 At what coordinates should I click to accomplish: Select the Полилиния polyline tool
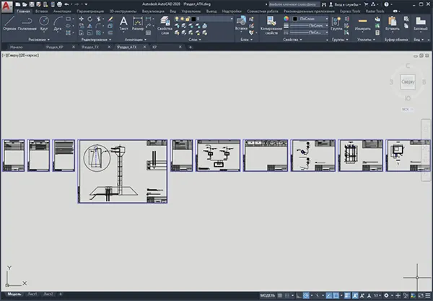click(x=27, y=24)
